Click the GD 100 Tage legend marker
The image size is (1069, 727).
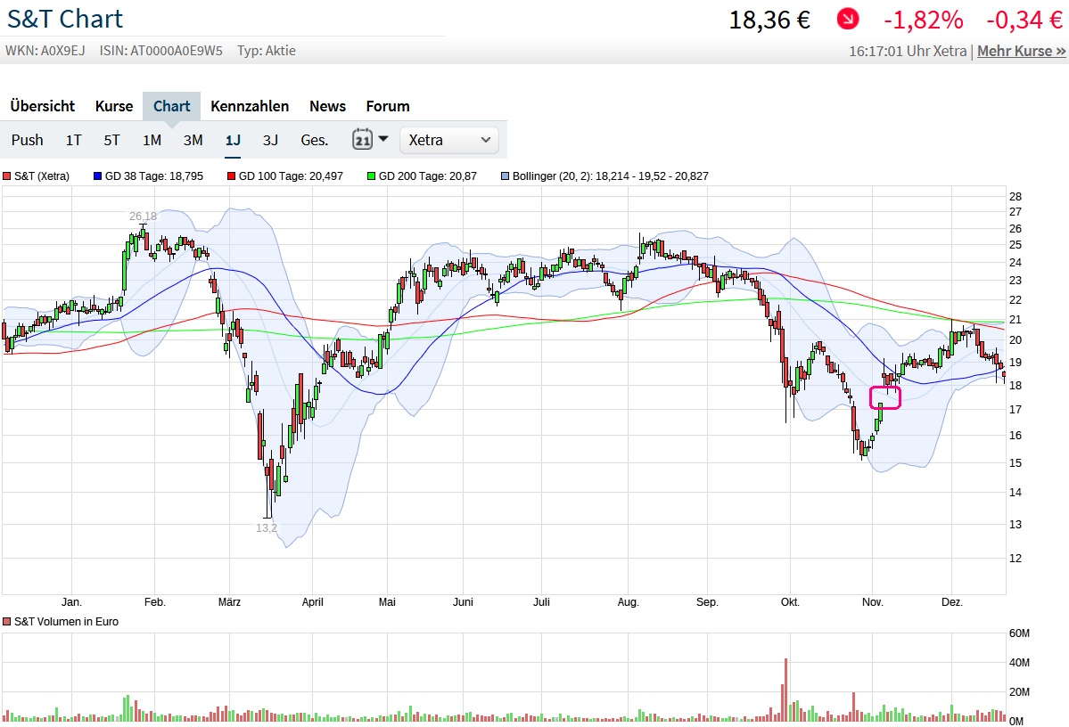pos(232,176)
